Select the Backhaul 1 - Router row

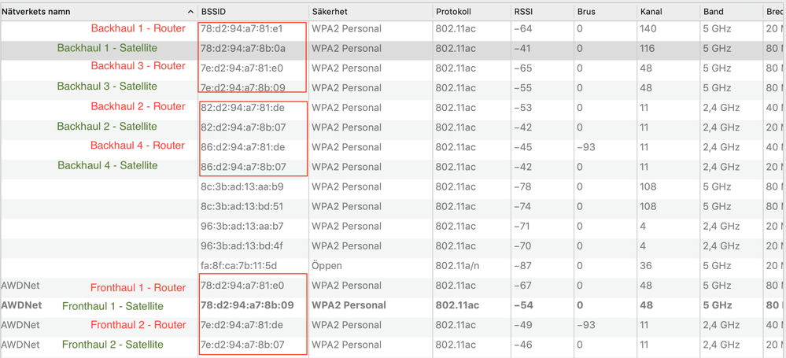[x=138, y=28]
